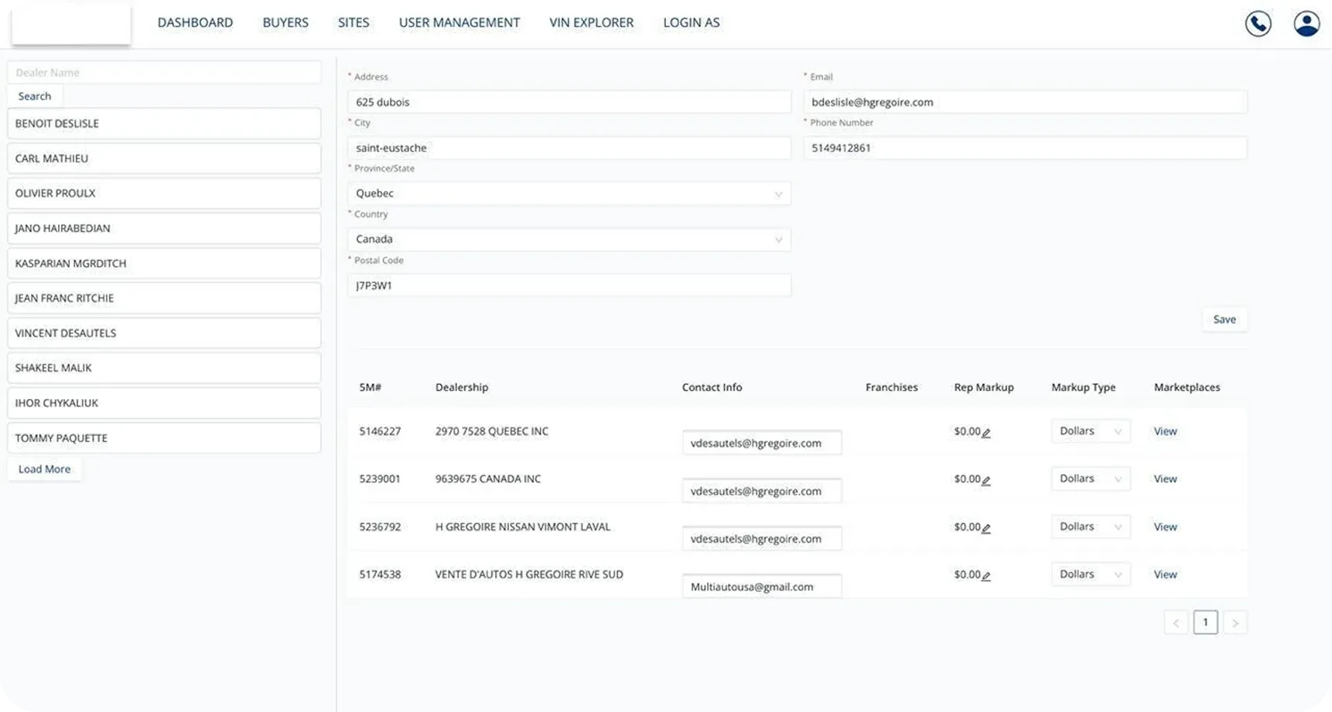Screen dimensions: 1332x712
Task: Edit rep markup for VENTE D'AUTOS H GREGOIRE RIVE SUD
Action: coord(986,576)
